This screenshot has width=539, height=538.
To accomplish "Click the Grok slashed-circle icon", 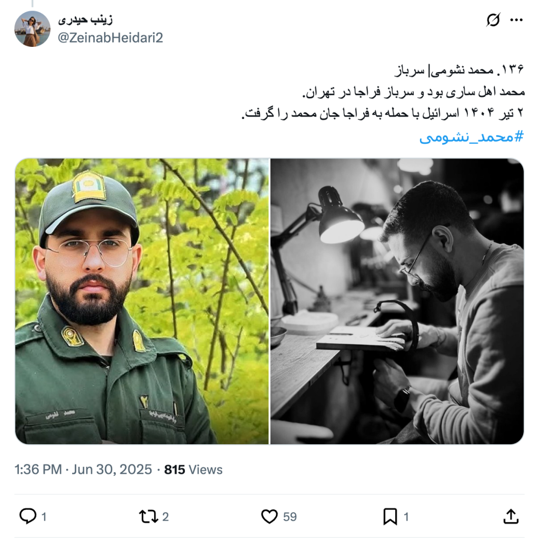I will 493,20.
